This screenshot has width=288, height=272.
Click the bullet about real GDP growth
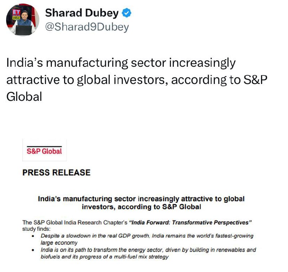[147, 239]
